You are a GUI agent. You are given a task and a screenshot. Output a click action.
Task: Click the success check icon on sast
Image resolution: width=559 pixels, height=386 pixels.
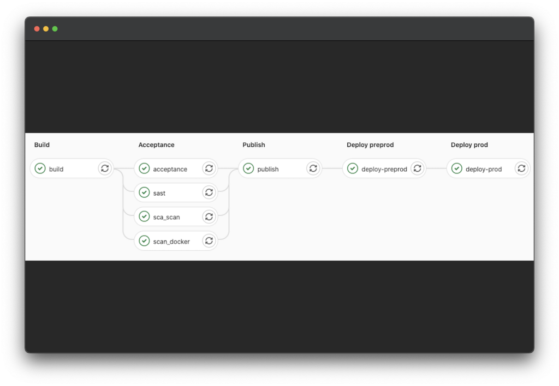pos(144,192)
